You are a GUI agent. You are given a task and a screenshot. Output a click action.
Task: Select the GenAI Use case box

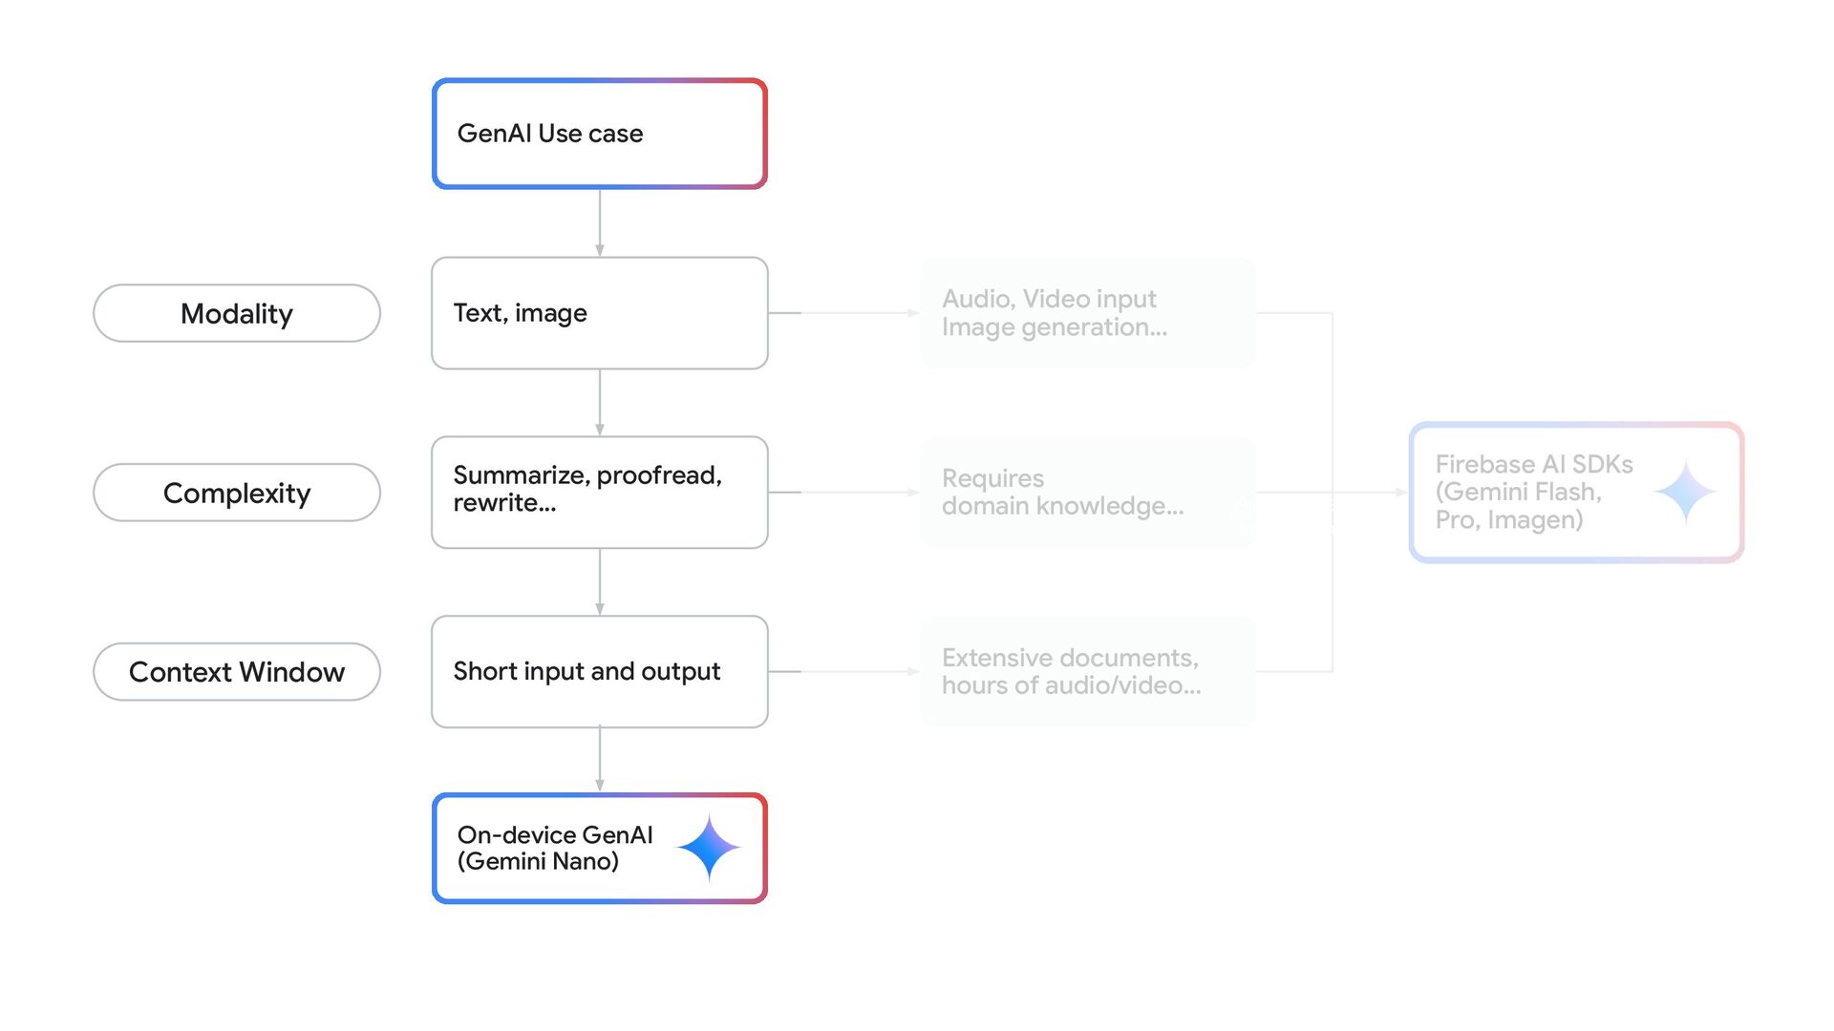(x=599, y=134)
